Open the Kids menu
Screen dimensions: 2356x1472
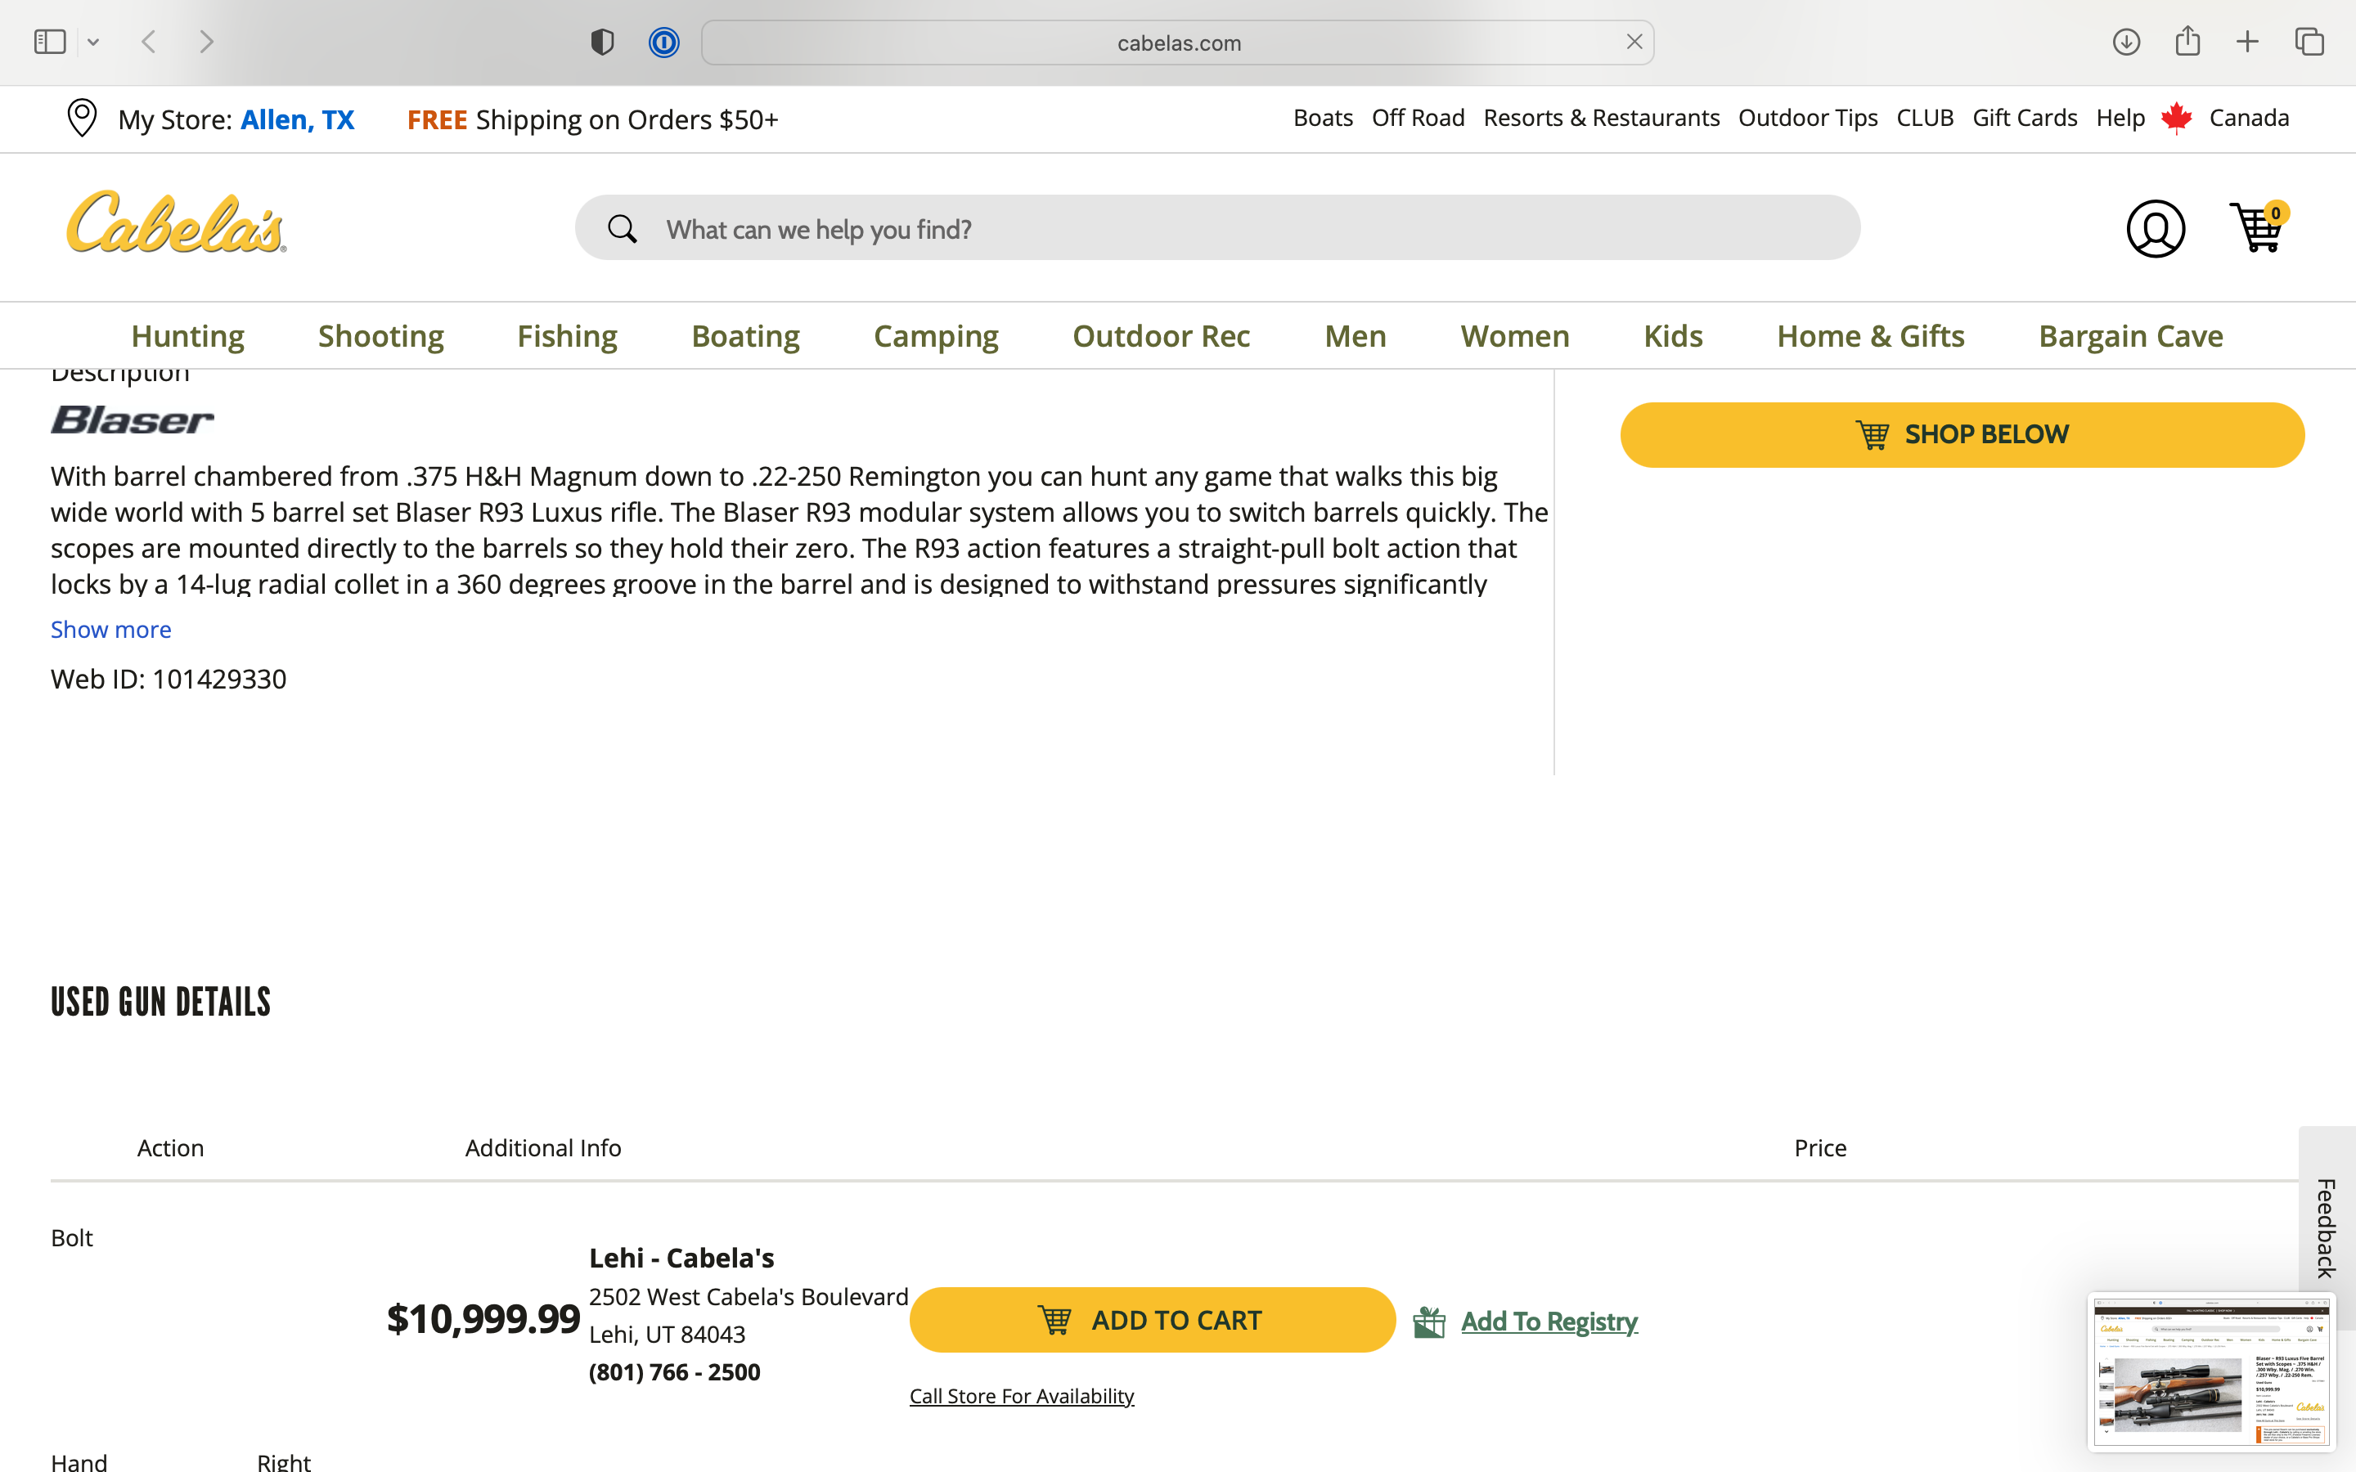1673,336
